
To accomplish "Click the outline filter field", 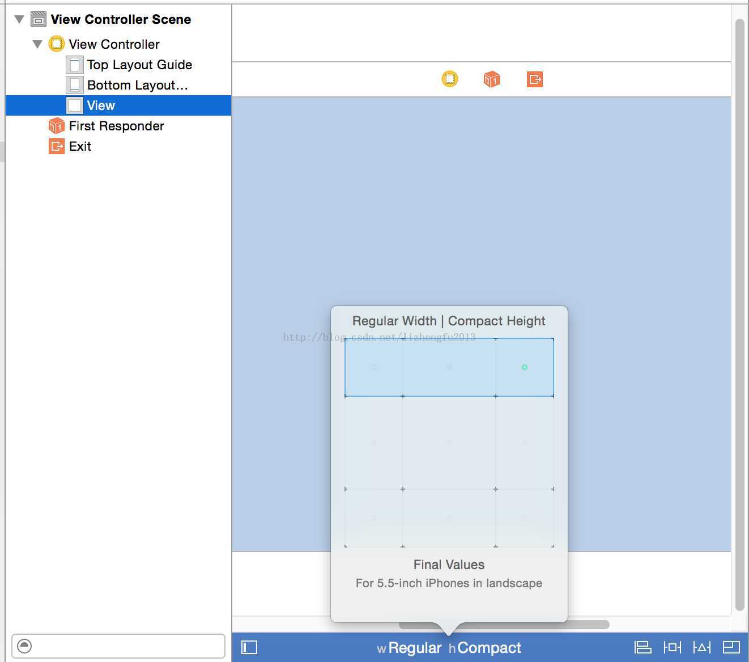I will (118, 646).
